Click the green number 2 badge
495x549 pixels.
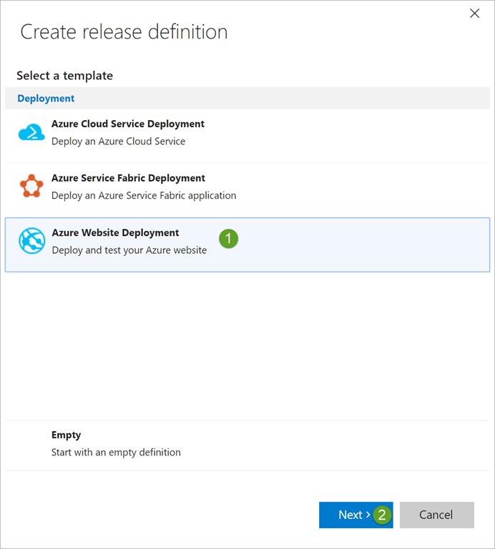tap(382, 515)
